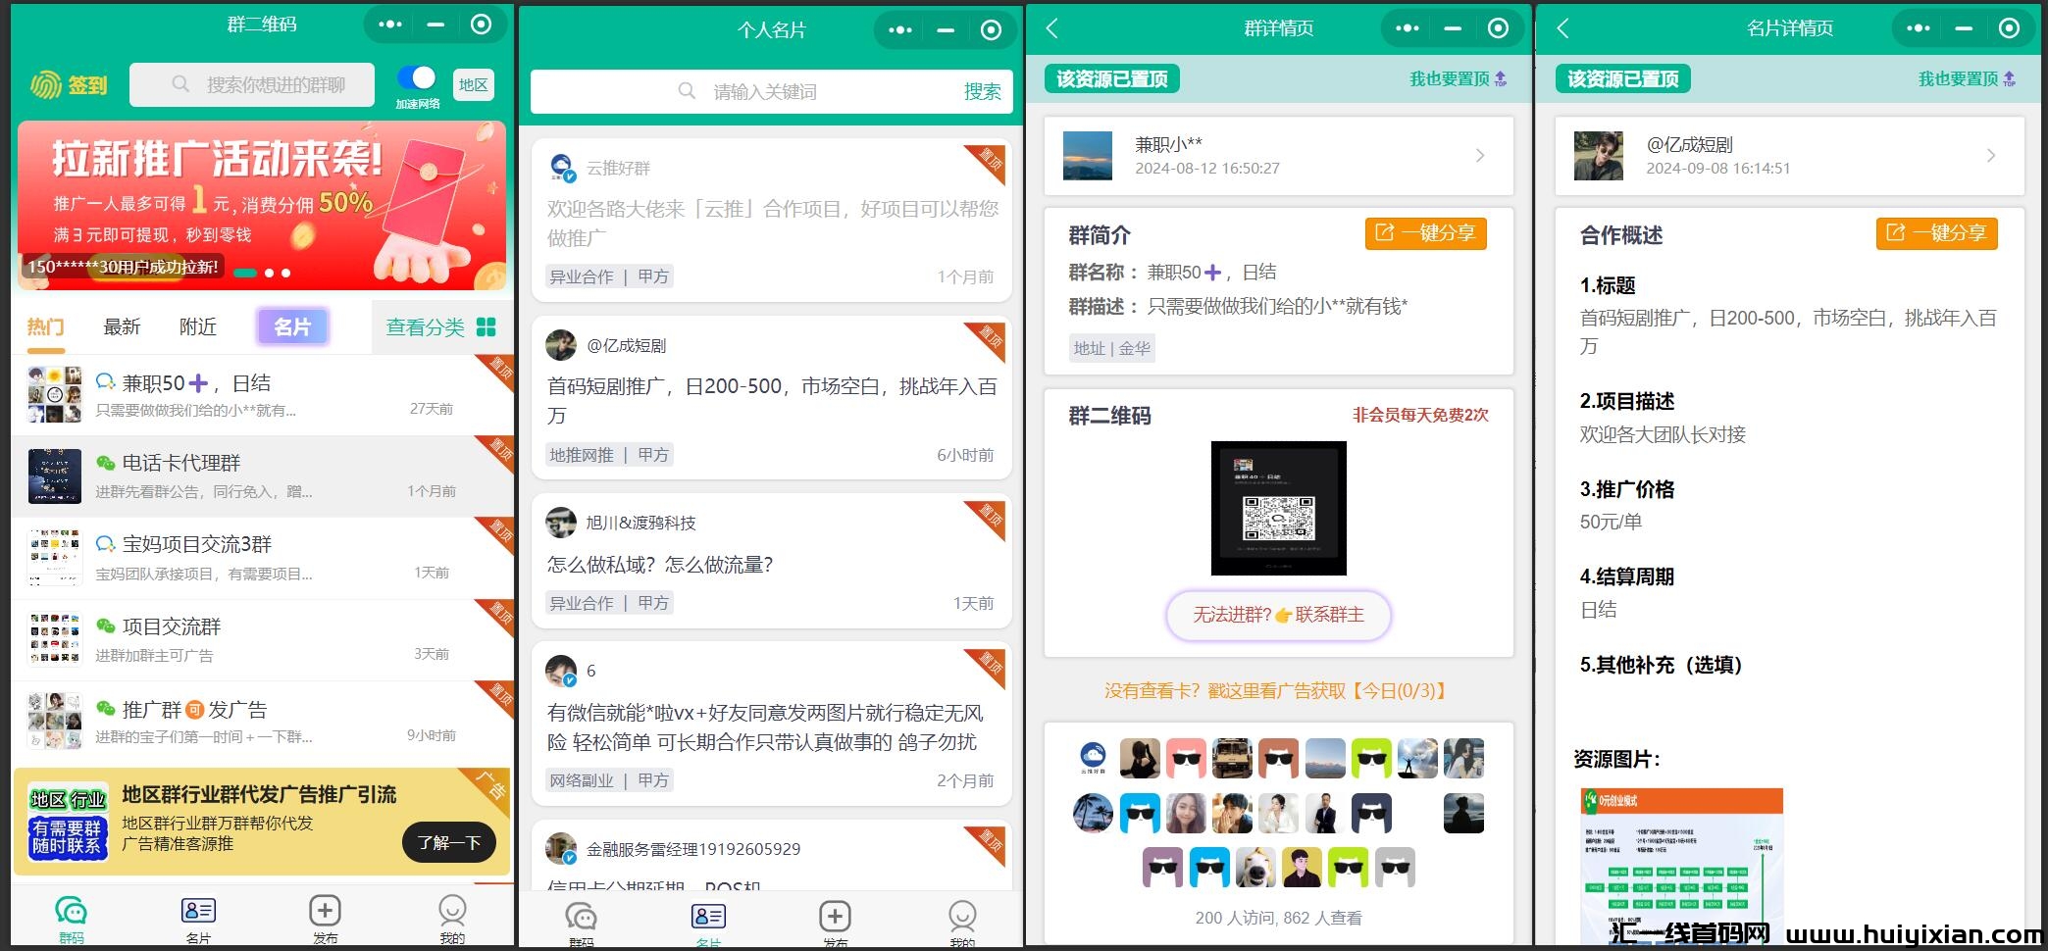
Task: Click 无法进群? 联系群主 button
Action: coord(1278,615)
